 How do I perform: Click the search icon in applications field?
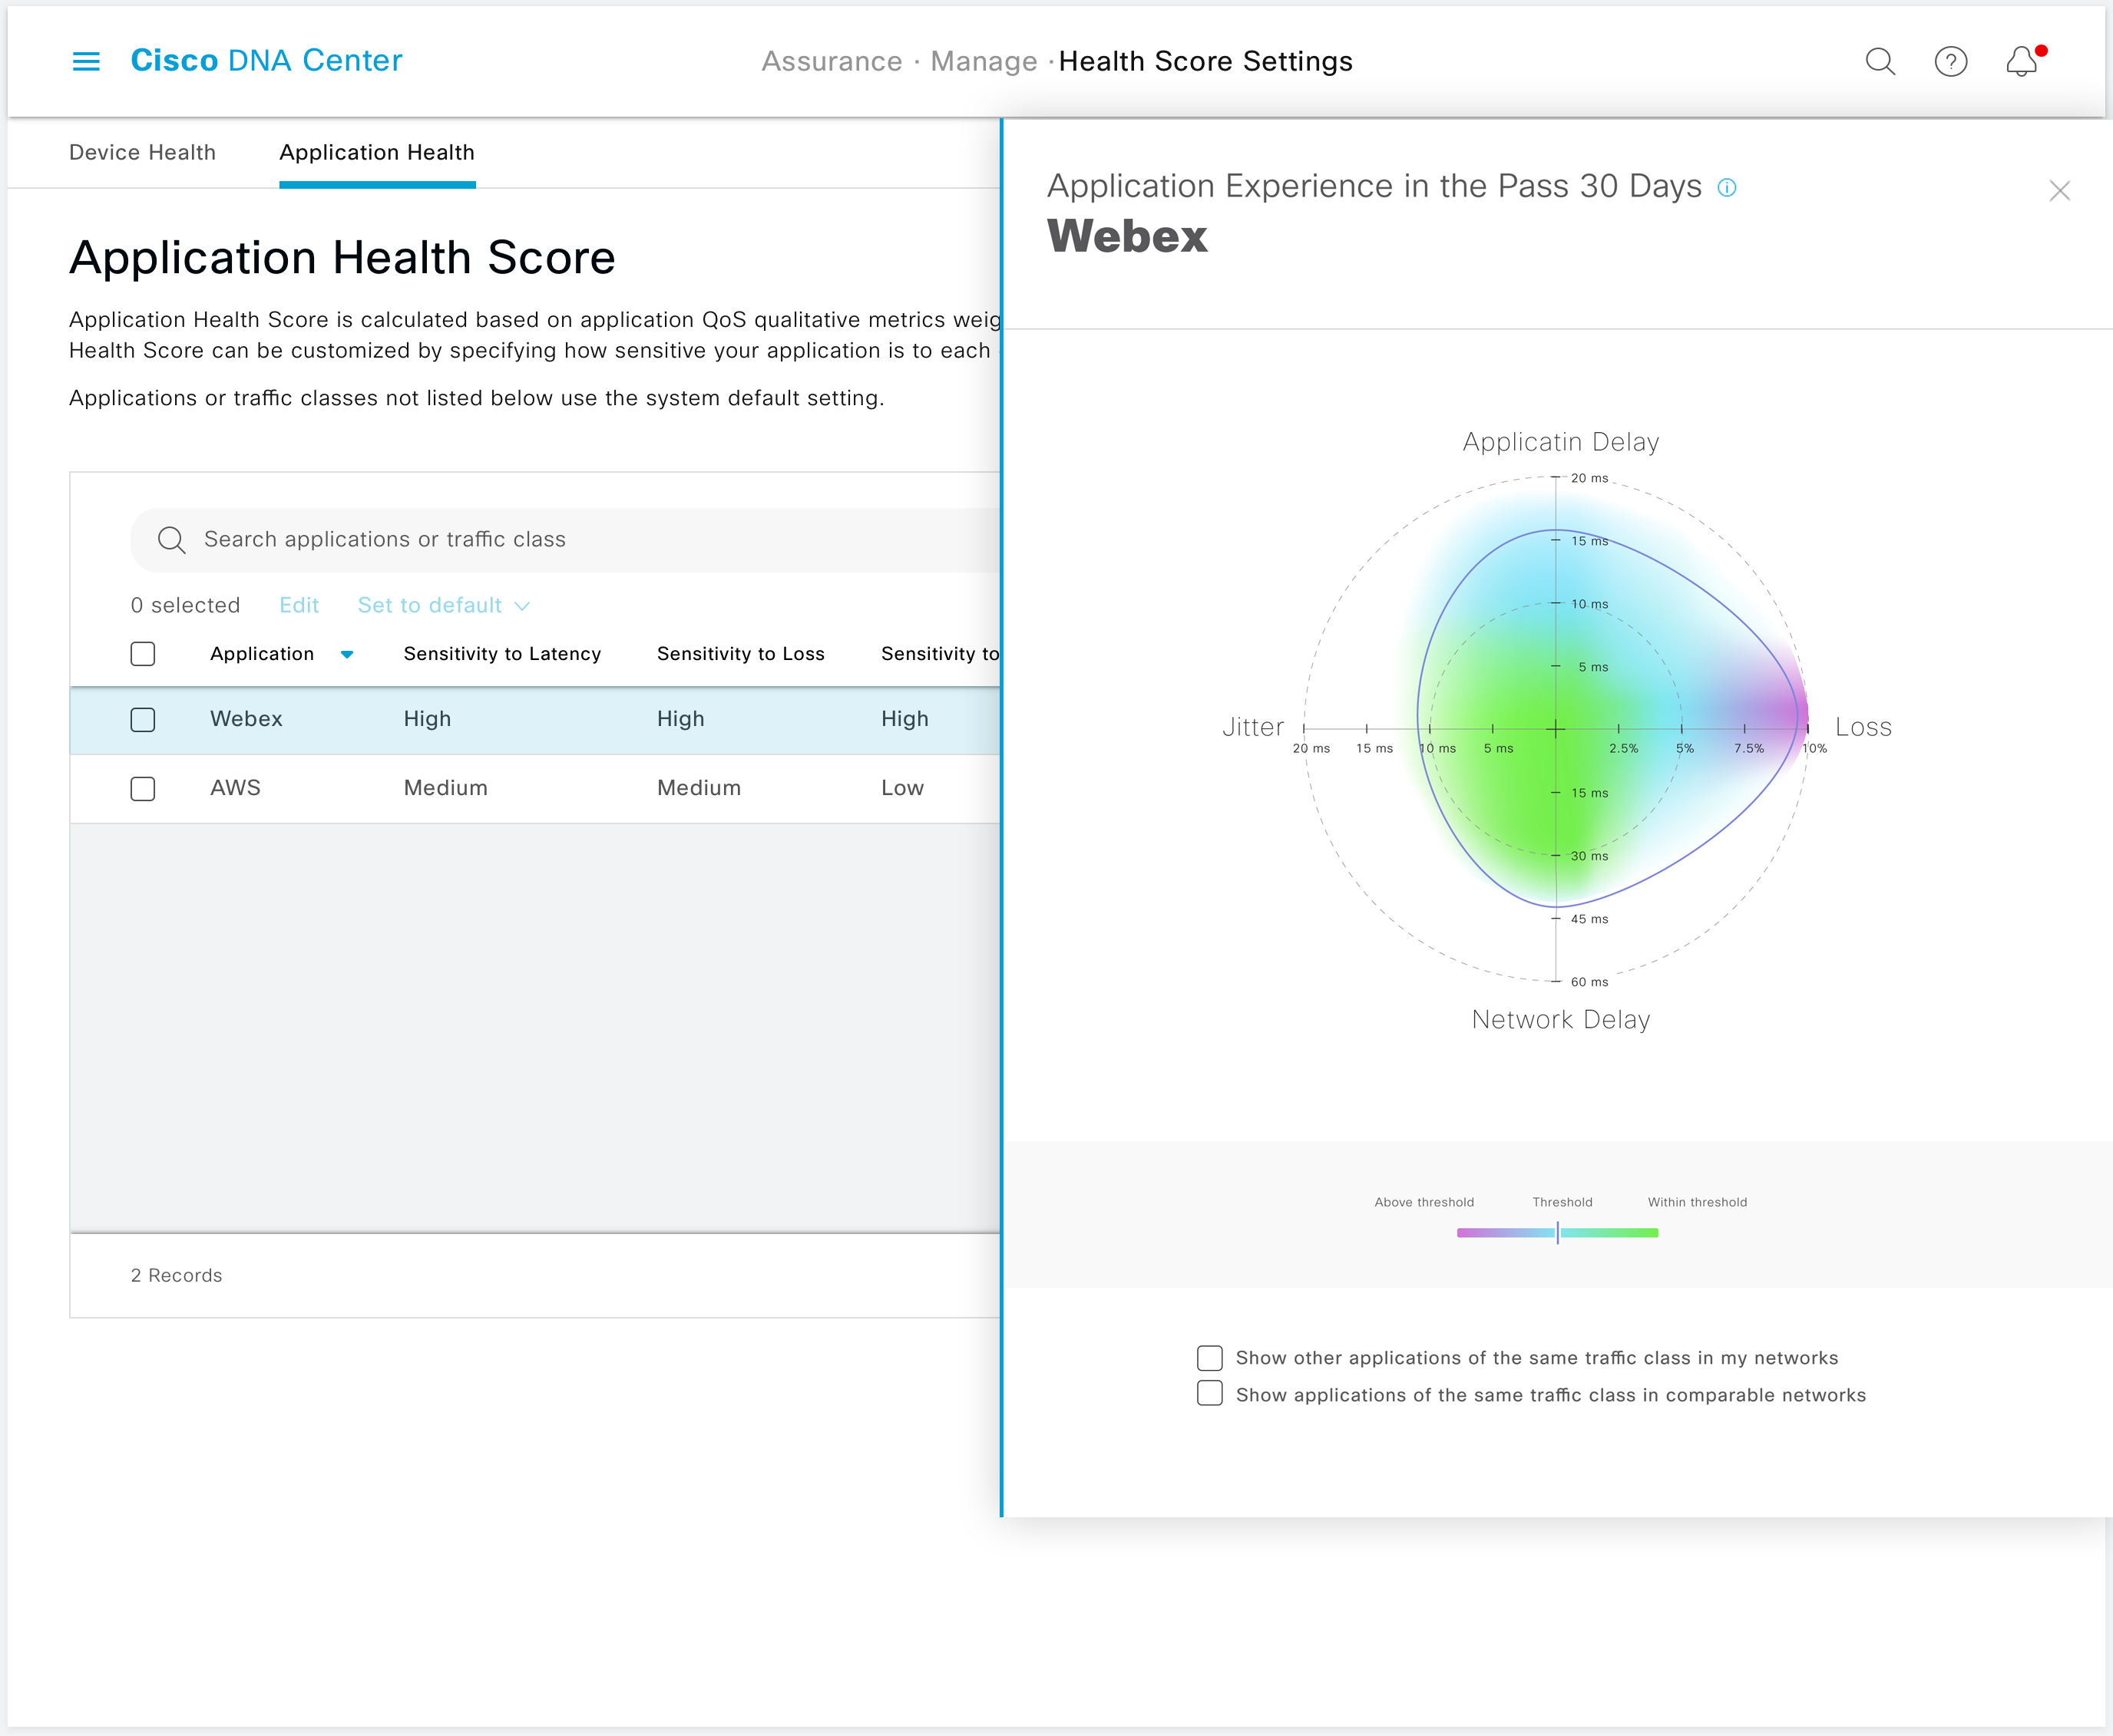(x=171, y=540)
